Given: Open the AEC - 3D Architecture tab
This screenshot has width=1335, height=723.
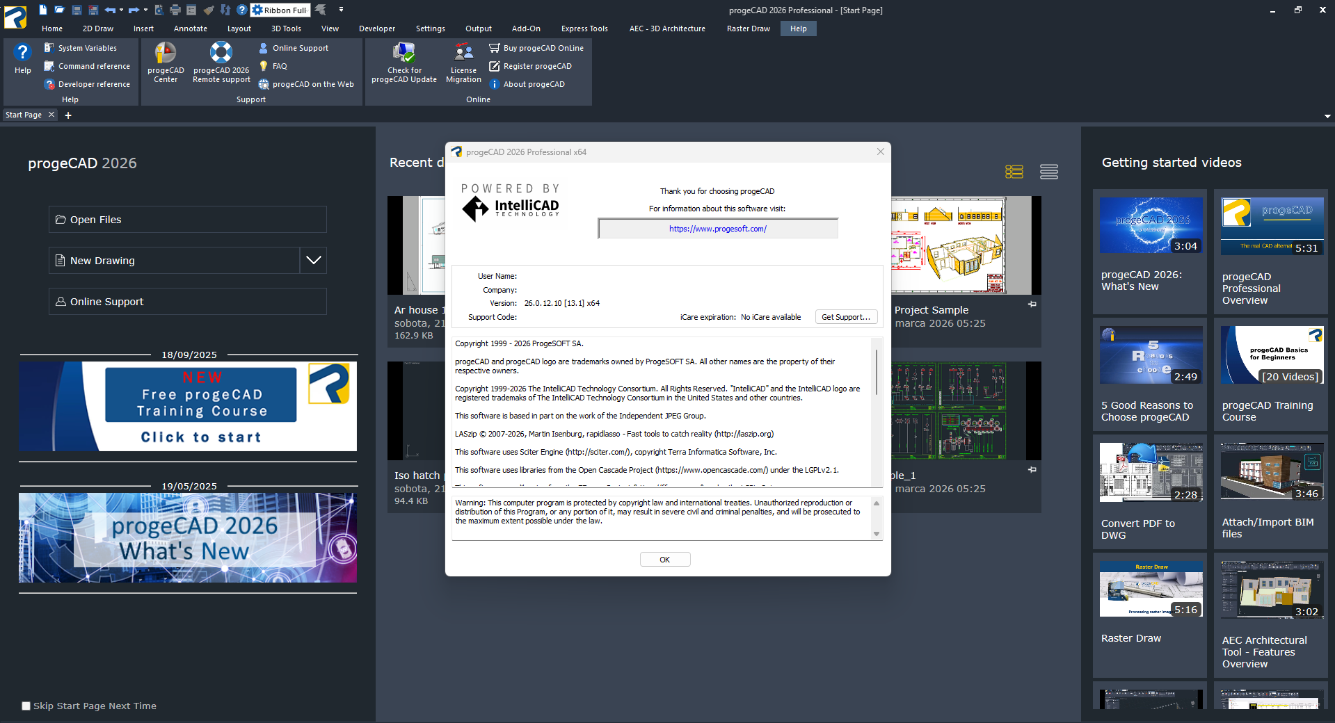Looking at the screenshot, I should point(667,29).
